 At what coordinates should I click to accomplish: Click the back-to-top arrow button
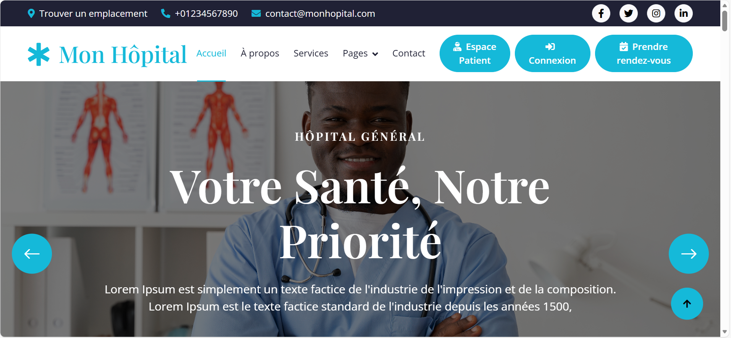[x=687, y=304]
